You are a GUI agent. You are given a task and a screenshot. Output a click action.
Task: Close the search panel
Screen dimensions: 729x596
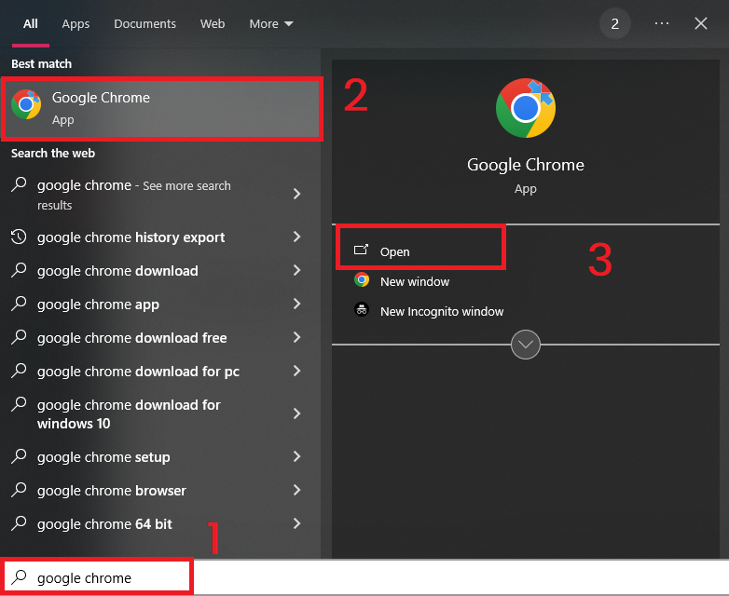(x=701, y=23)
